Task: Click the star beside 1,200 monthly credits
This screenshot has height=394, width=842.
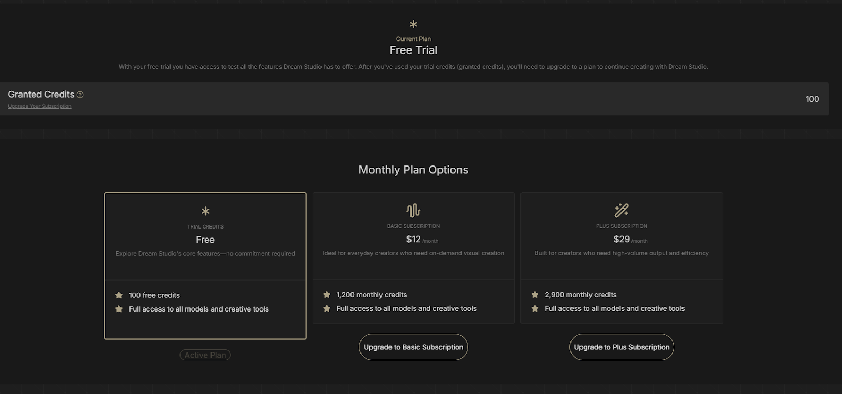Action: 327,295
